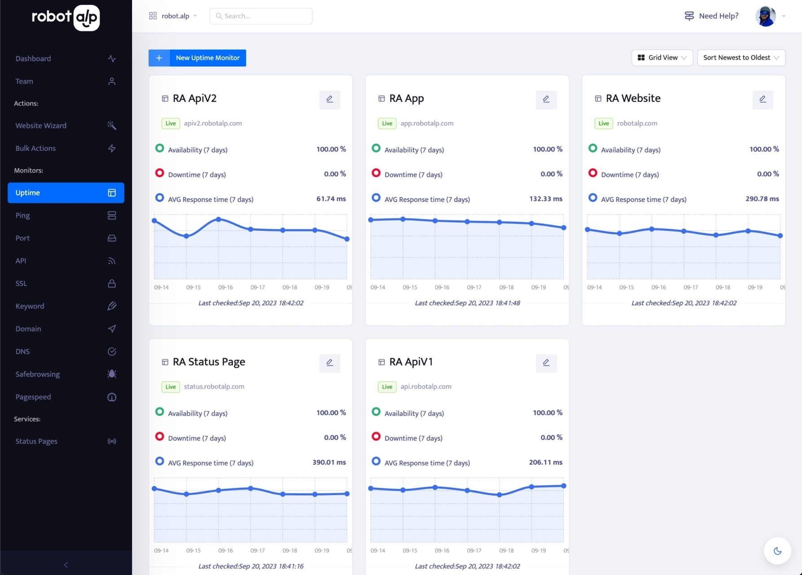Screen dimensions: 802x575
Task: Open Status Pages in sidebar
Action: [x=66, y=441]
